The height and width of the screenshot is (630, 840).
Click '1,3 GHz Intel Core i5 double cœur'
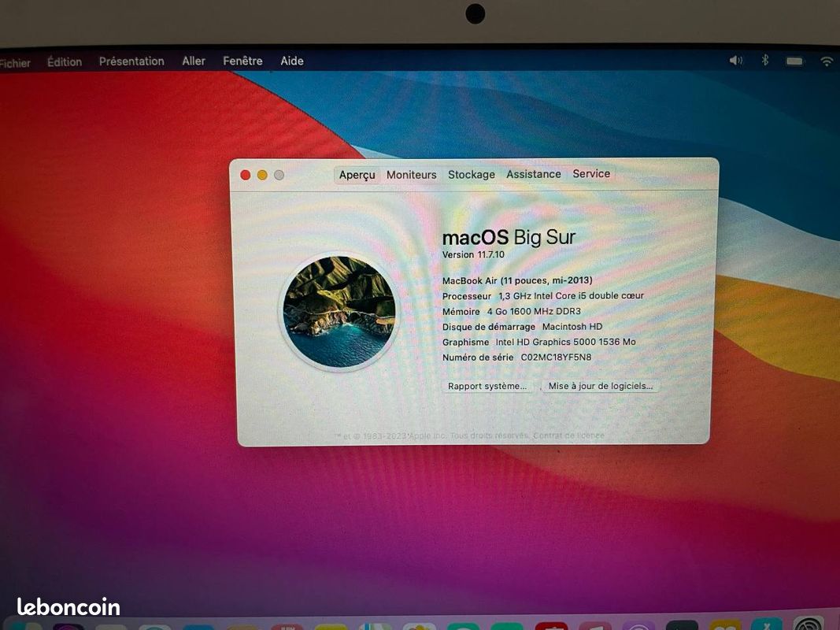click(571, 296)
